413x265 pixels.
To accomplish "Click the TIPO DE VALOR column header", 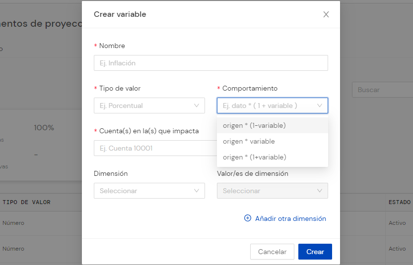I will click(26, 202).
